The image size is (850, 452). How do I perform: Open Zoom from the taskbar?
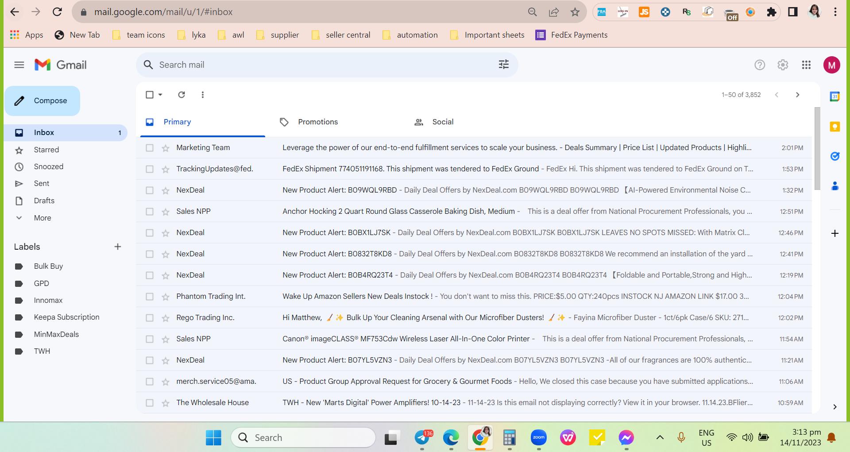coord(539,438)
